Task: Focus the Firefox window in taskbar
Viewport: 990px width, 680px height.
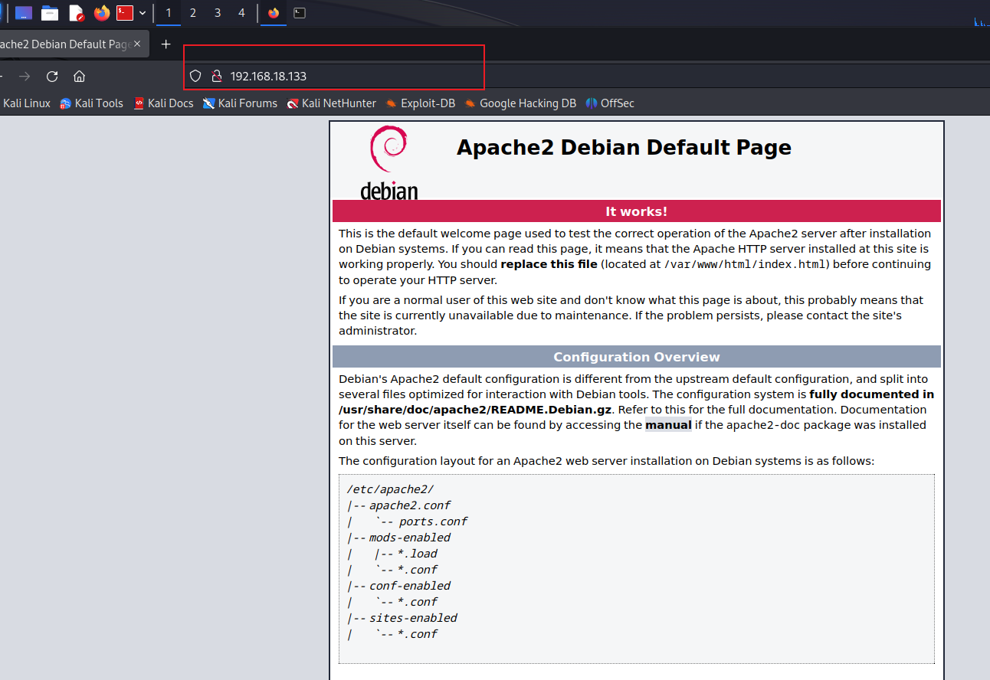Action: 274,13
